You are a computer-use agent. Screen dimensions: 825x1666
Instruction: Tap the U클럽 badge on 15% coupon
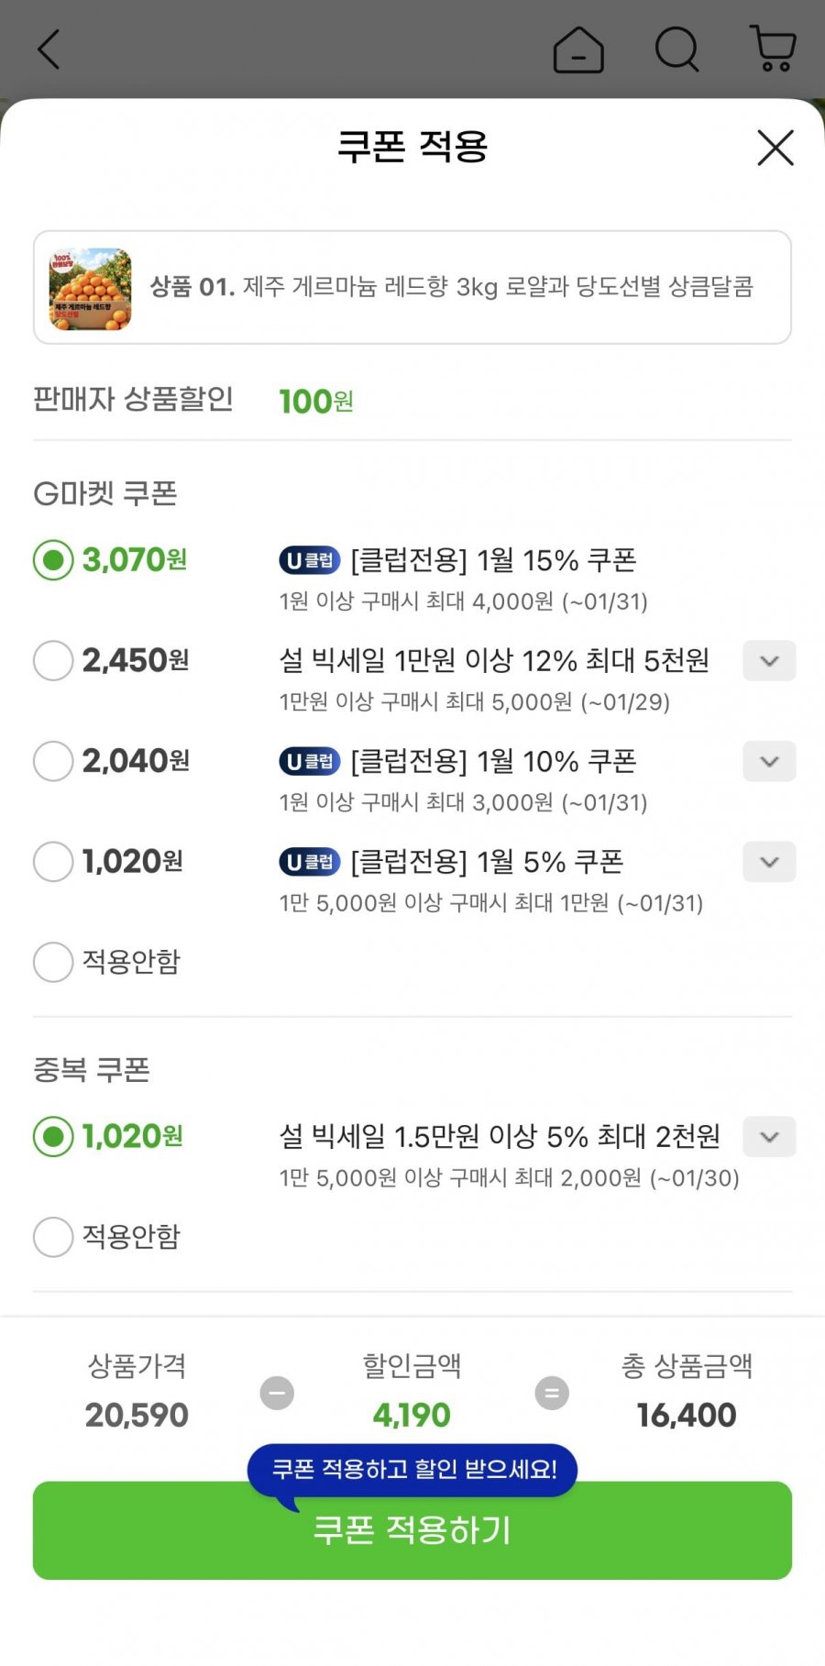point(310,560)
